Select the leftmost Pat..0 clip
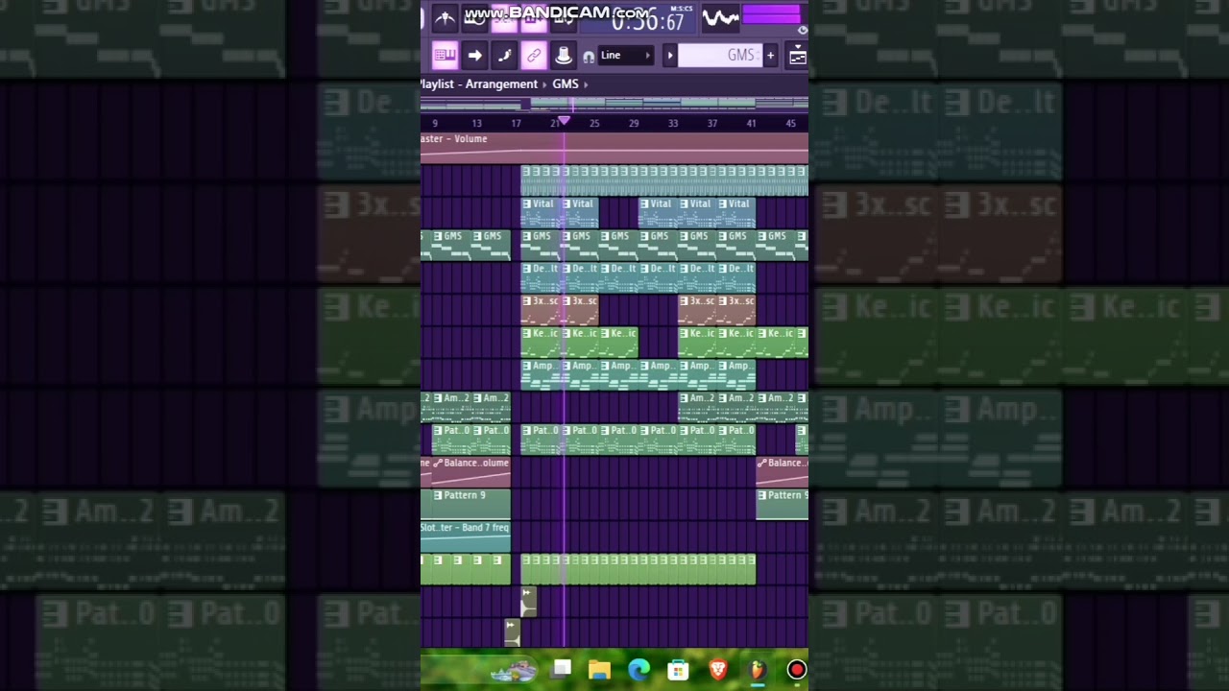Screen dimensions: 1229x691 coord(451,439)
